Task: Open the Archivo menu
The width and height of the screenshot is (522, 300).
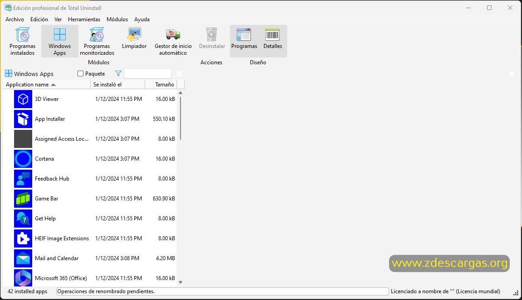Action: 15,19
